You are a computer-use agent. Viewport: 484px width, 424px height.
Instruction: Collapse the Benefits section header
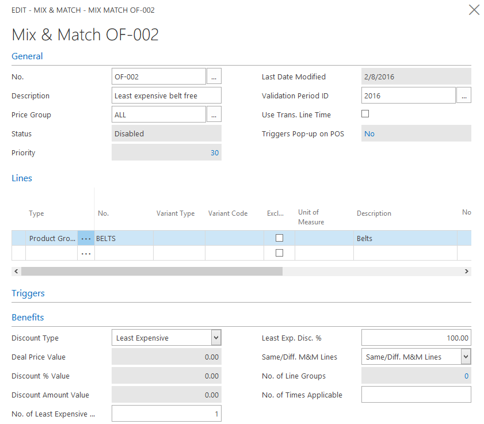[x=28, y=318]
